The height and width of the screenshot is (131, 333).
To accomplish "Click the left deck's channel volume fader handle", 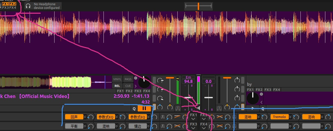I will click(170, 78).
